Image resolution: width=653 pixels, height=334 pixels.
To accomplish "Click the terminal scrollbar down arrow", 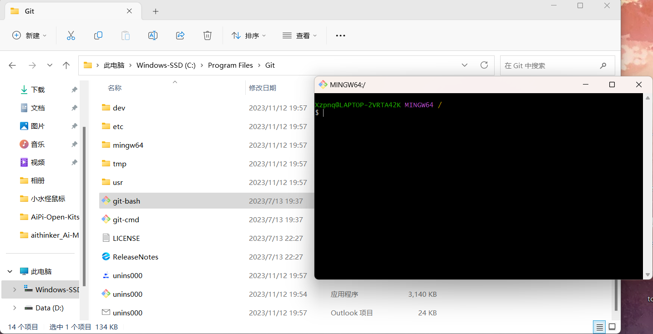I will pos(648,274).
